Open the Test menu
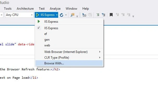This screenshot has height=98, width=158. coord(42,9)
